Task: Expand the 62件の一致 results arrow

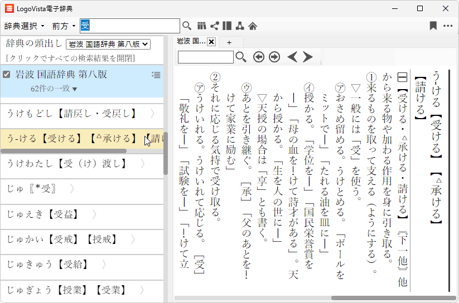Action: 75,89
